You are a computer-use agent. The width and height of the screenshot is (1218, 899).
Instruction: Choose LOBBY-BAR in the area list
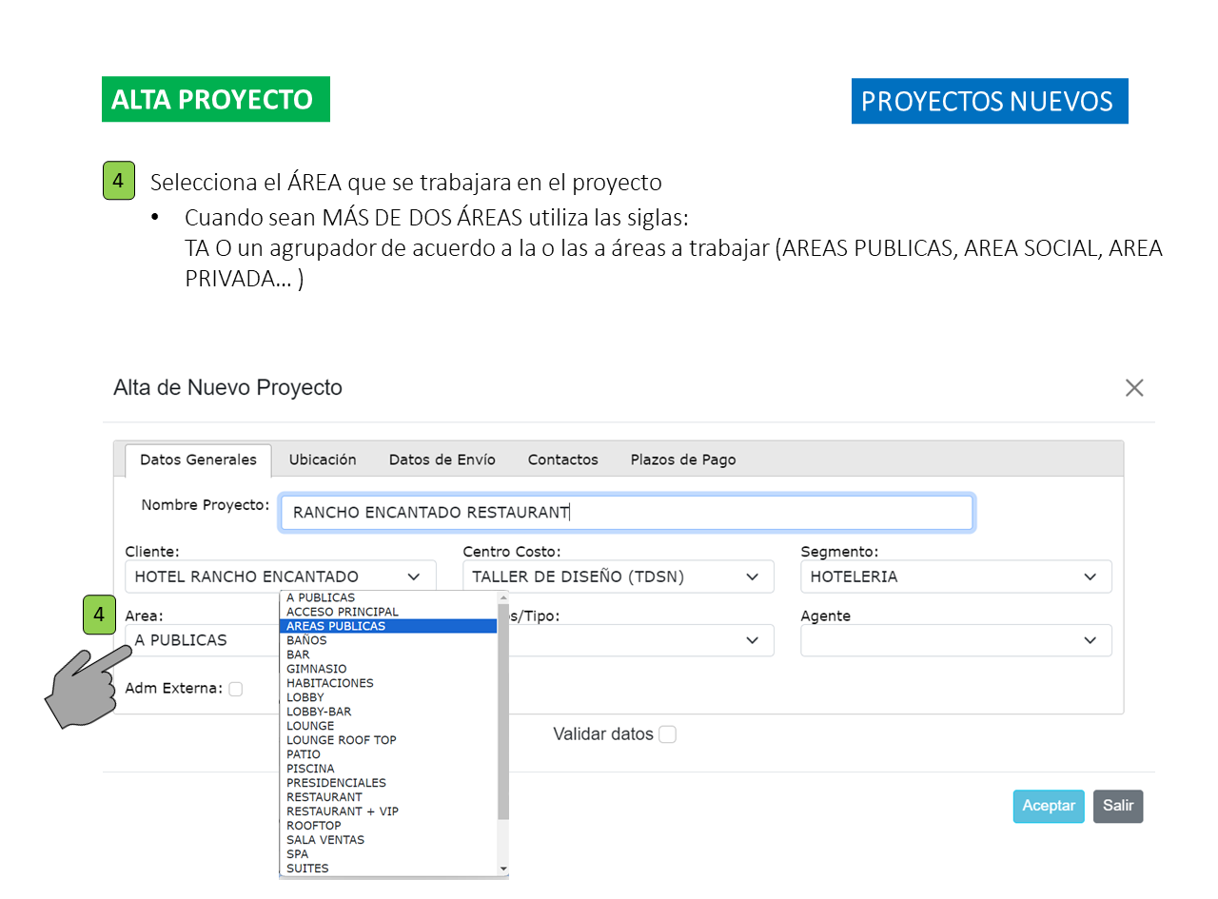[319, 712]
